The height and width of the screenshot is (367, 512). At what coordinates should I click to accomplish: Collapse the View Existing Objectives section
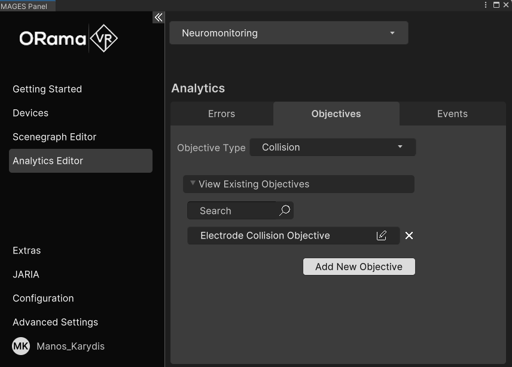tap(193, 183)
